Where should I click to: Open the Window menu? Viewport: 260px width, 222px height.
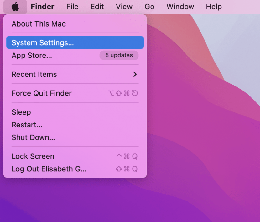pos(180,7)
